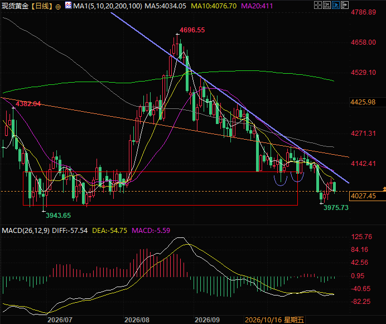This screenshot has width=386, height=324.
Task: Click the 3975.73 low price label
Action: coord(336,208)
